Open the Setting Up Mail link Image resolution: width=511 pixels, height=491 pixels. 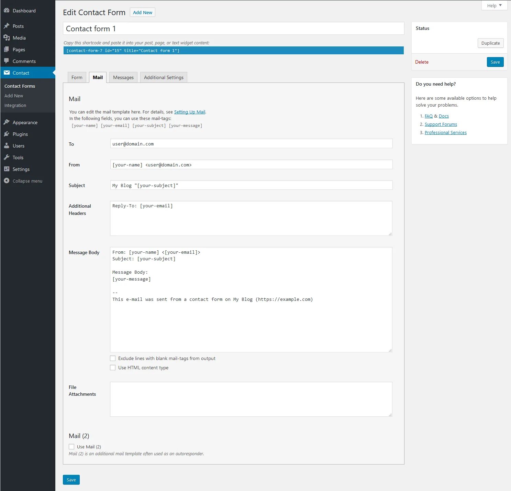190,112
